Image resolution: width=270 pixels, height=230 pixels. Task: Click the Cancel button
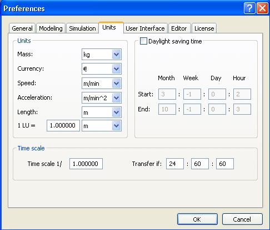click(242, 219)
